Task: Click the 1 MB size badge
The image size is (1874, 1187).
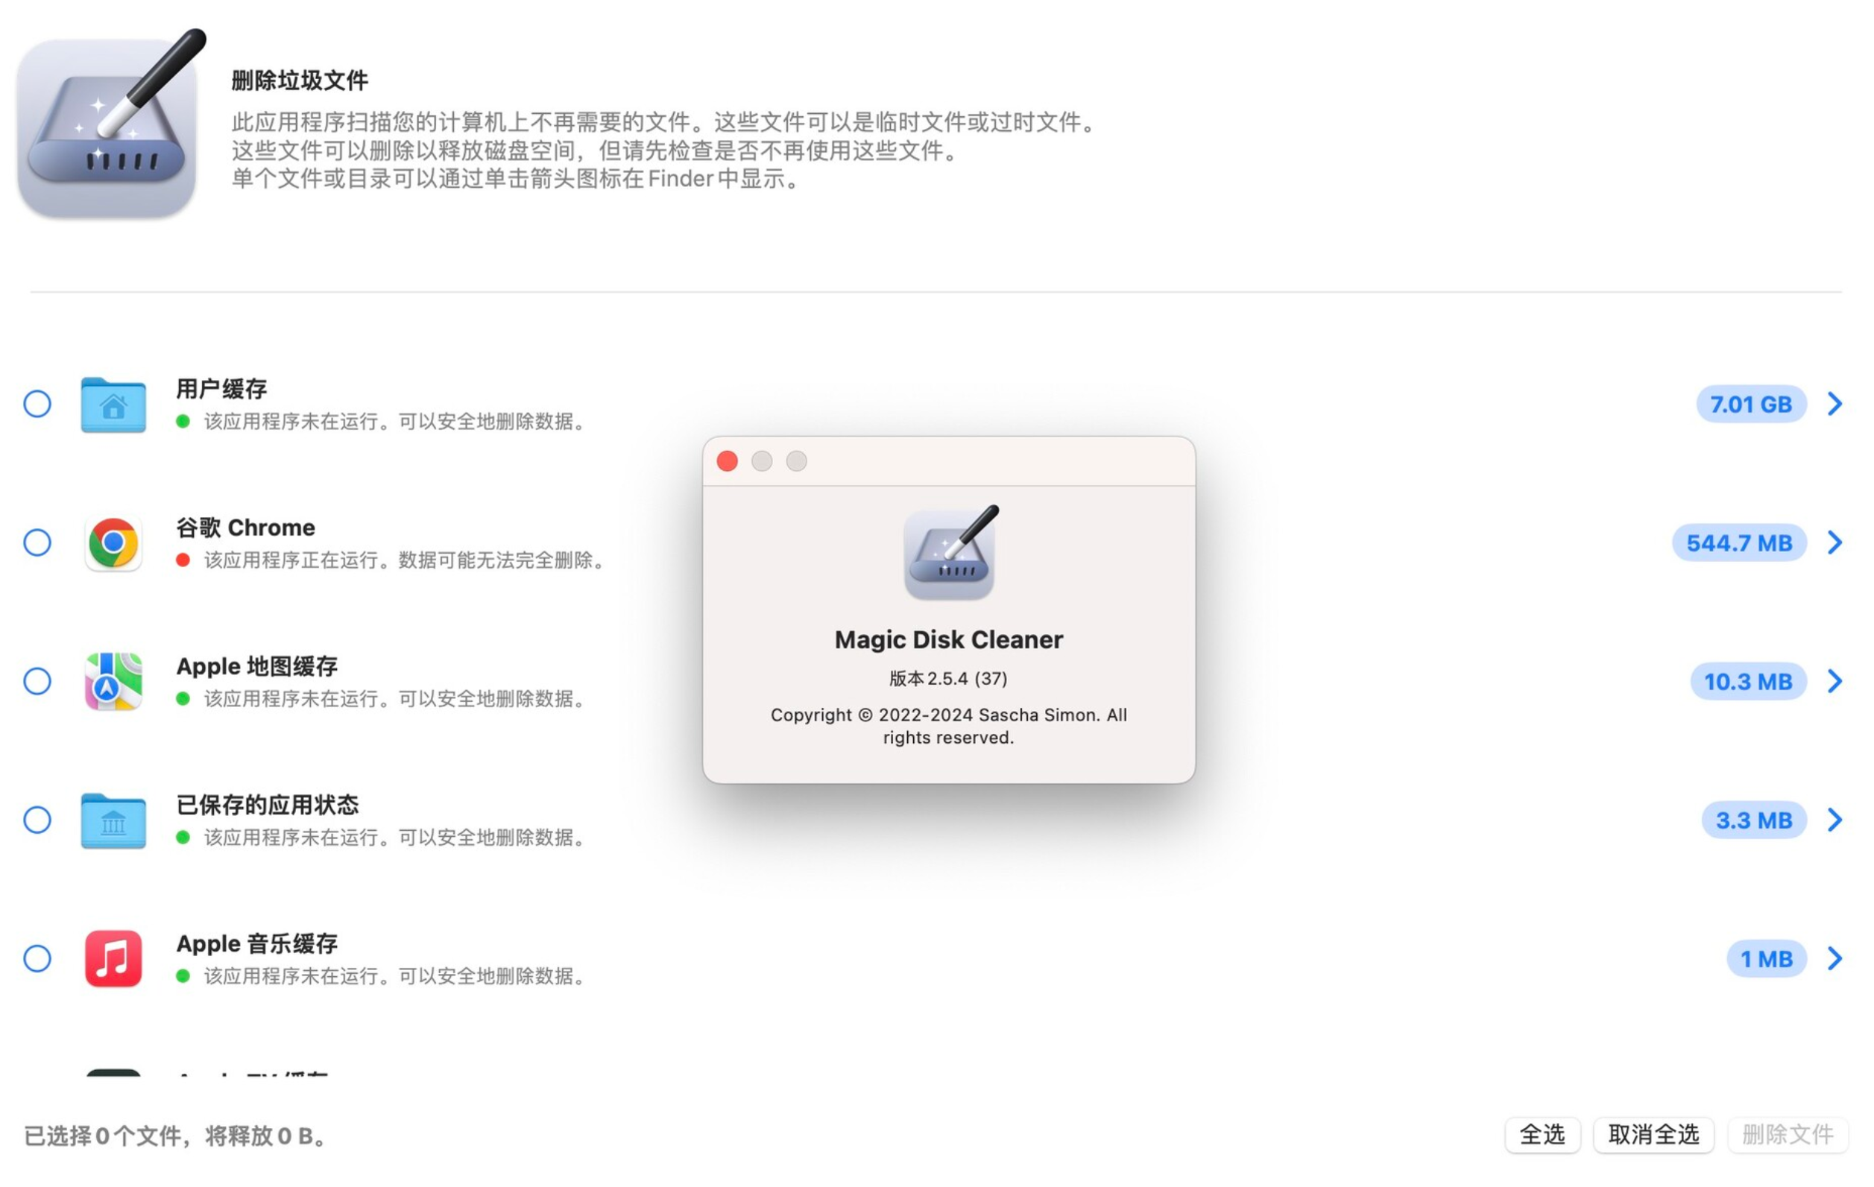Action: click(x=1767, y=958)
